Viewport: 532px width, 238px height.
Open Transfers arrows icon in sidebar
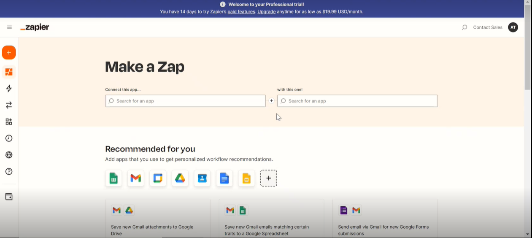point(9,105)
